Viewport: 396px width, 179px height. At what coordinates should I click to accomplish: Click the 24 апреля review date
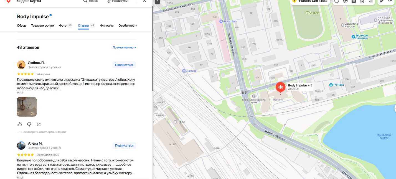tap(43, 74)
